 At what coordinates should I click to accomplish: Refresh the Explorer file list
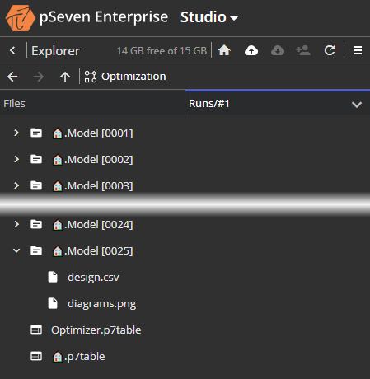pos(330,50)
